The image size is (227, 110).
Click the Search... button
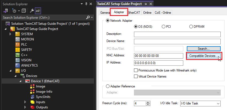coord(204,49)
